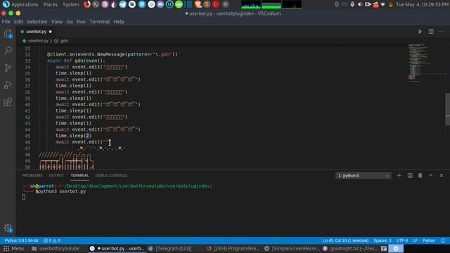Select Python 3.9.1 64-bit interpreter in status bar
Image resolution: width=450 pixels, height=253 pixels.
coord(22,240)
